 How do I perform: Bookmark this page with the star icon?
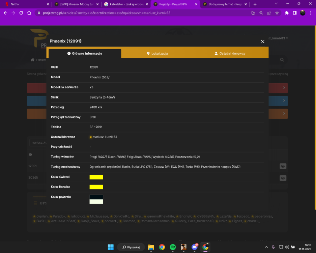277,13
